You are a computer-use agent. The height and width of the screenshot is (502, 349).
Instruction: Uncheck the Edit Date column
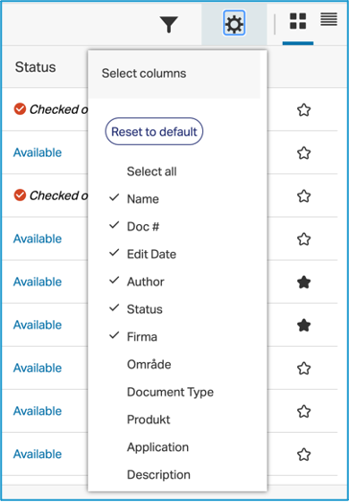(142, 254)
